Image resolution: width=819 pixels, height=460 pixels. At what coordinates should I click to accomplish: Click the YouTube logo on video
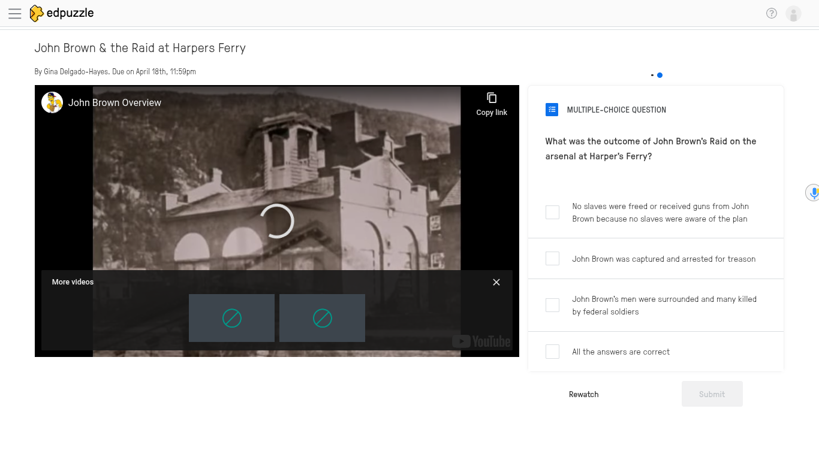pos(481,341)
